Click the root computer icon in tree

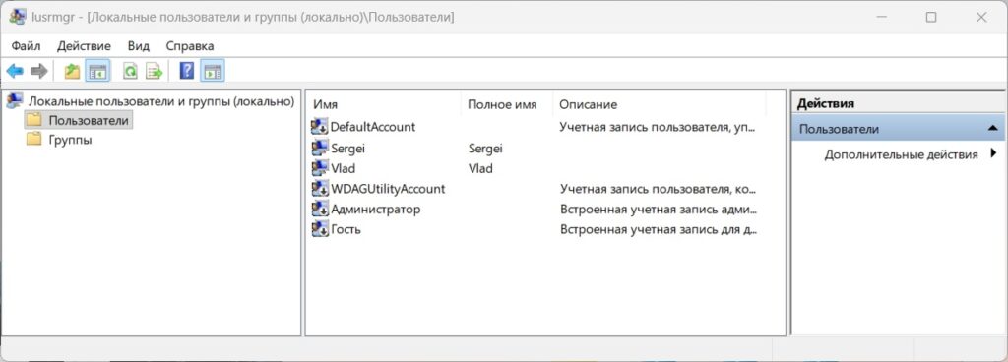tap(15, 100)
